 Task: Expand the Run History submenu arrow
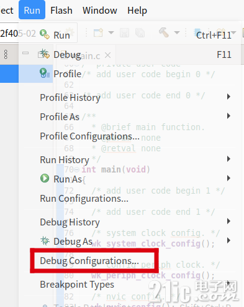click(x=228, y=159)
